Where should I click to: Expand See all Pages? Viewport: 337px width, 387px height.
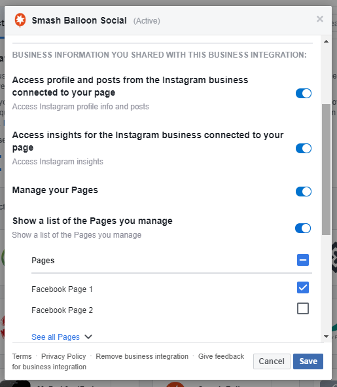[x=56, y=337]
